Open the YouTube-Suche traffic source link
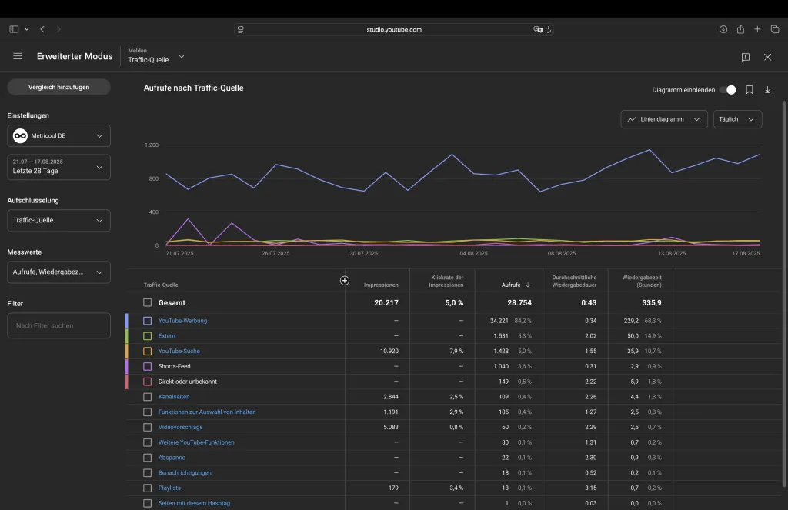 pyautogui.click(x=179, y=352)
